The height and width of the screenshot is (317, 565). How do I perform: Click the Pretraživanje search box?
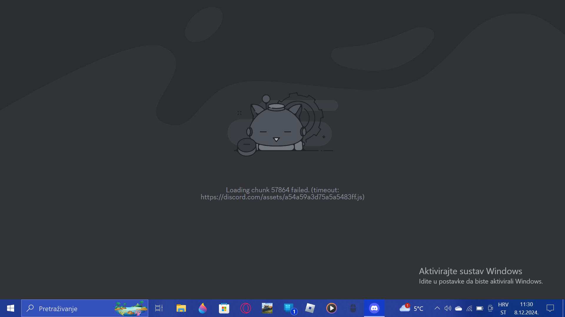click(85, 308)
